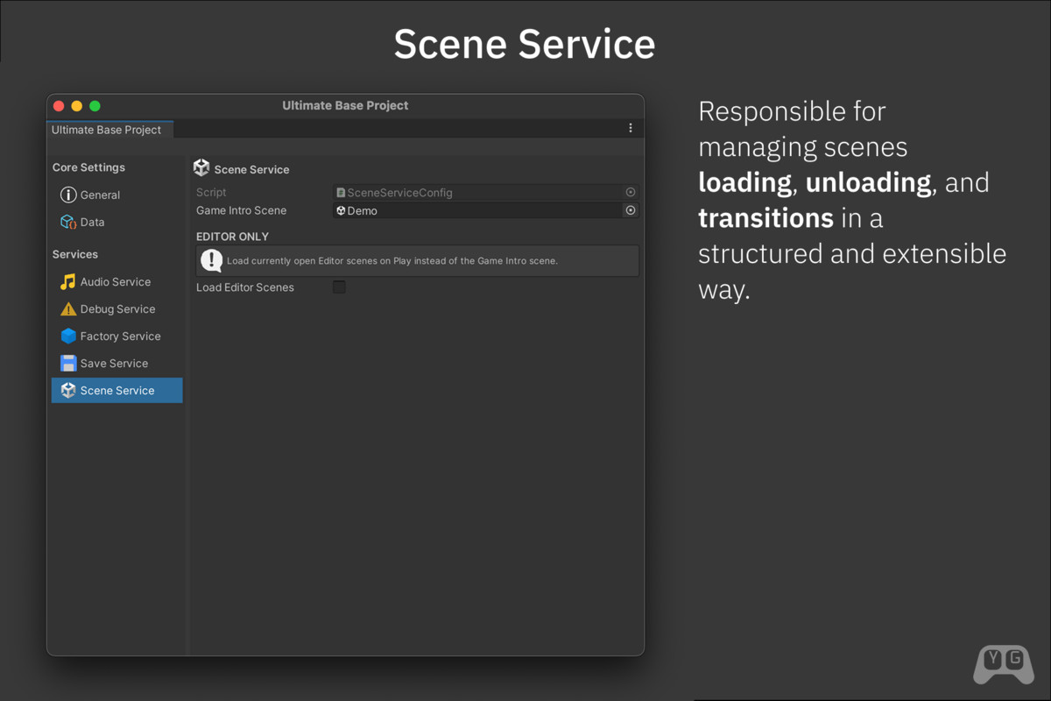
Task: Click the green zoom window button
Action: point(95,106)
